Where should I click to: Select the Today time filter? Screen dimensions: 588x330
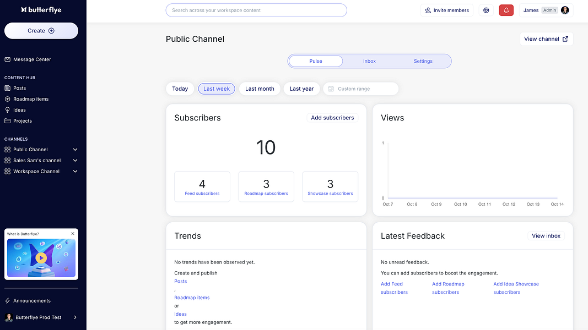[180, 89]
